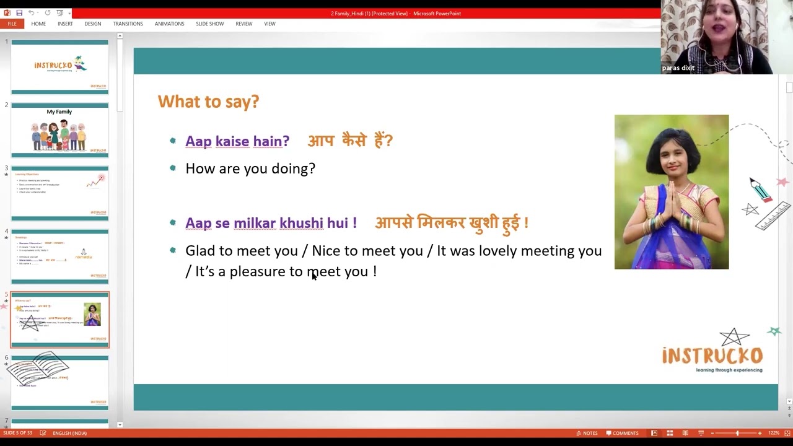Click the Undo arrow icon
Screen dimensions: 793x446
coord(31,13)
